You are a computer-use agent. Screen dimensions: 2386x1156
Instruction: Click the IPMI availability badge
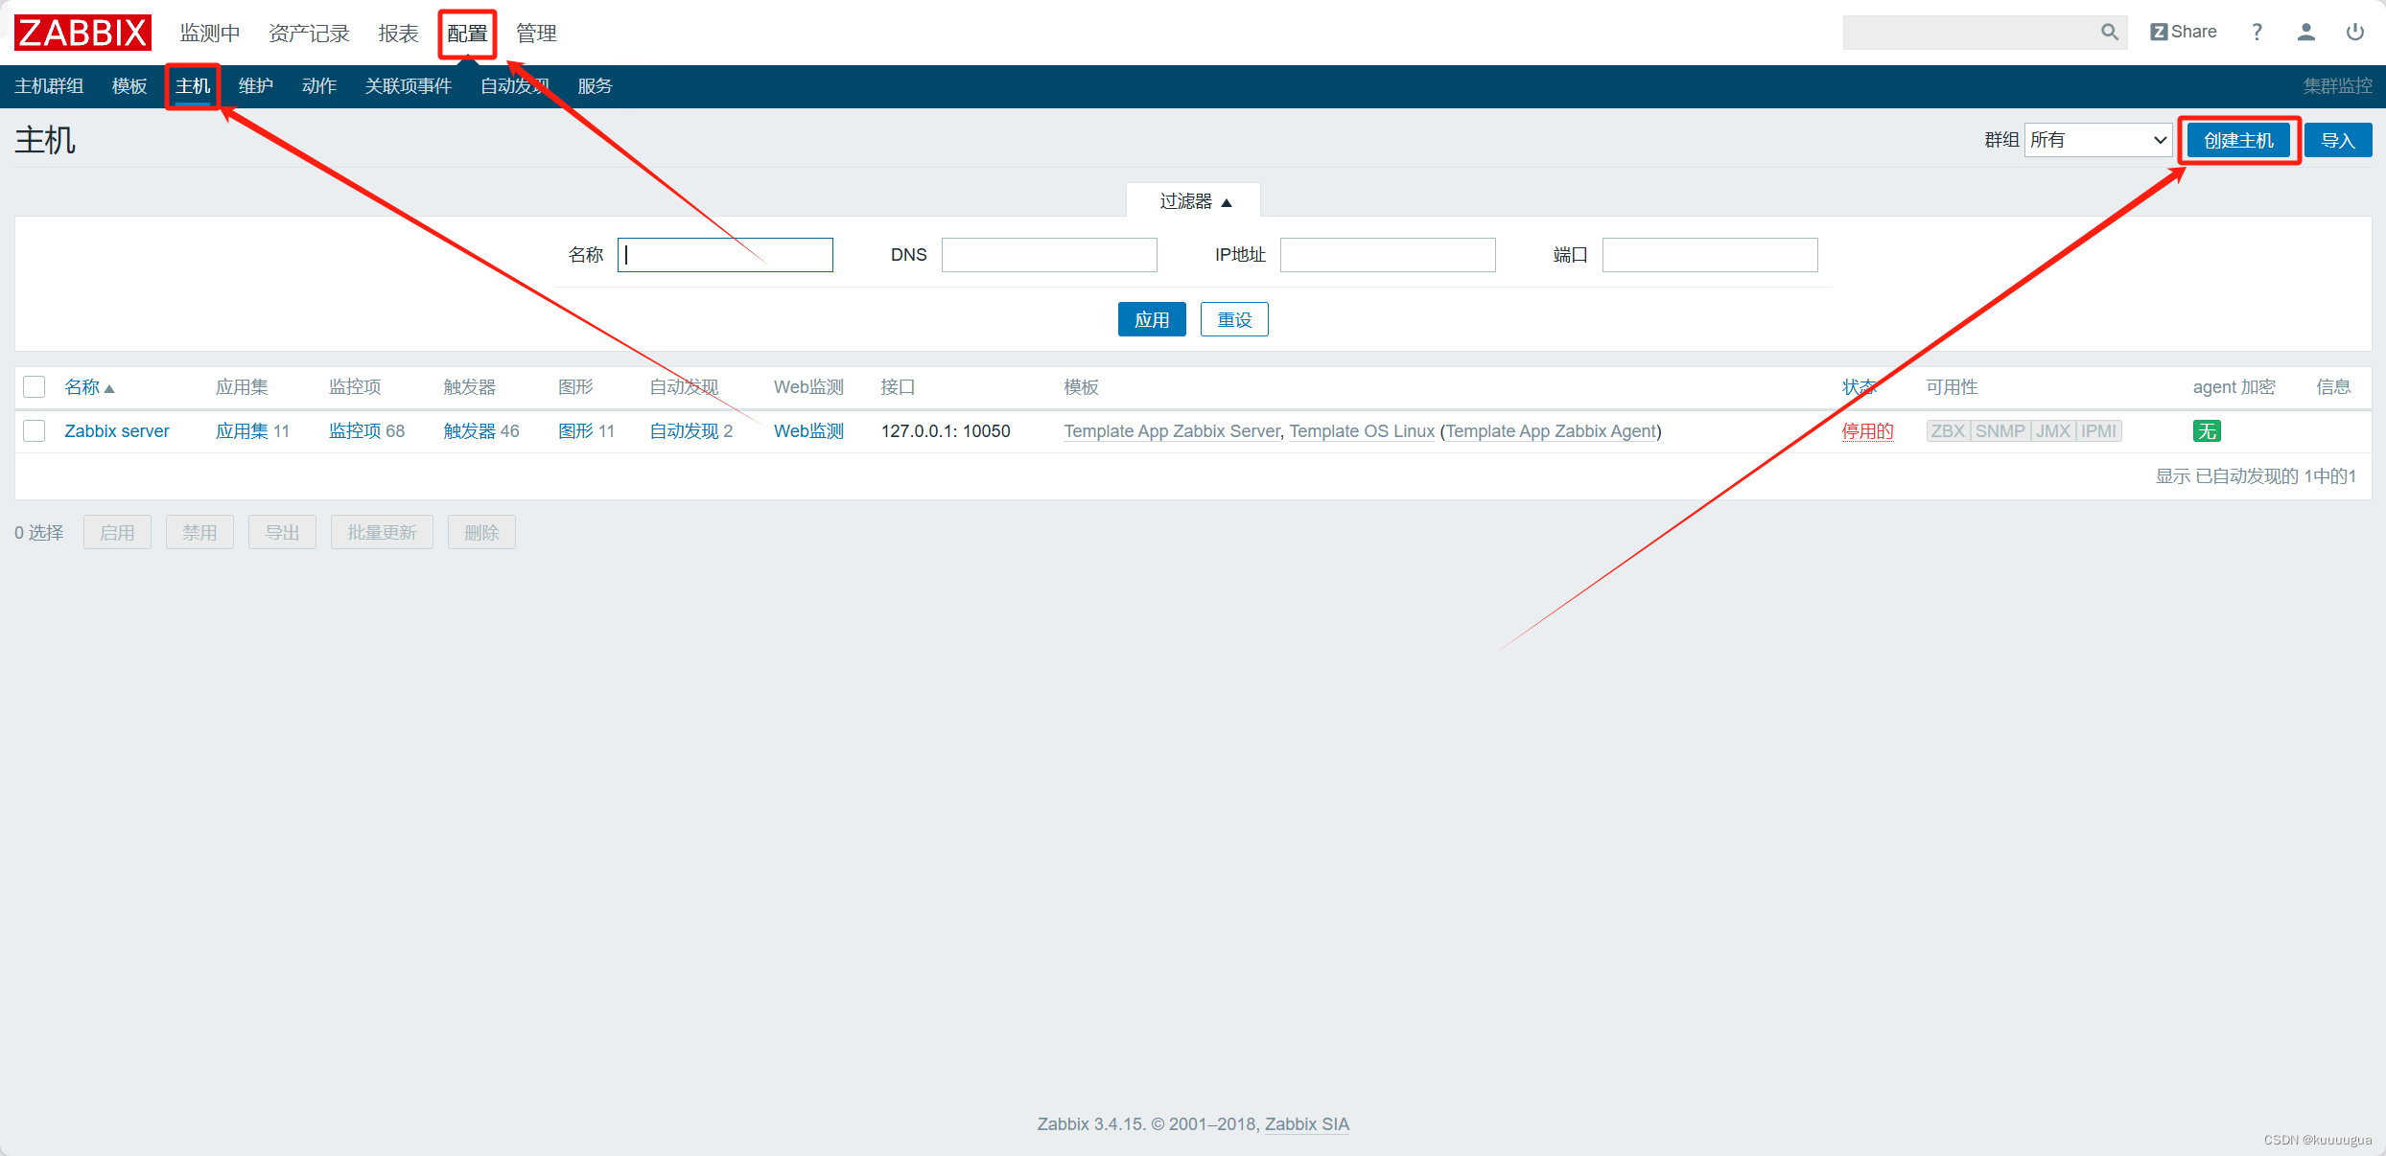(2098, 431)
